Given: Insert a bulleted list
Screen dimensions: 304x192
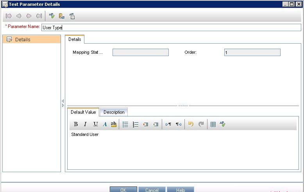Looking at the screenshot, I should coord(125,124).
